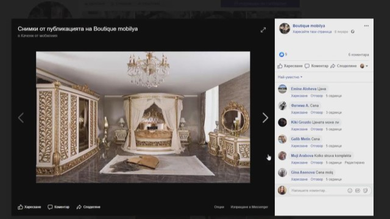Go to next photo arrow
The image size is (390, 219).
pos(265,117)
